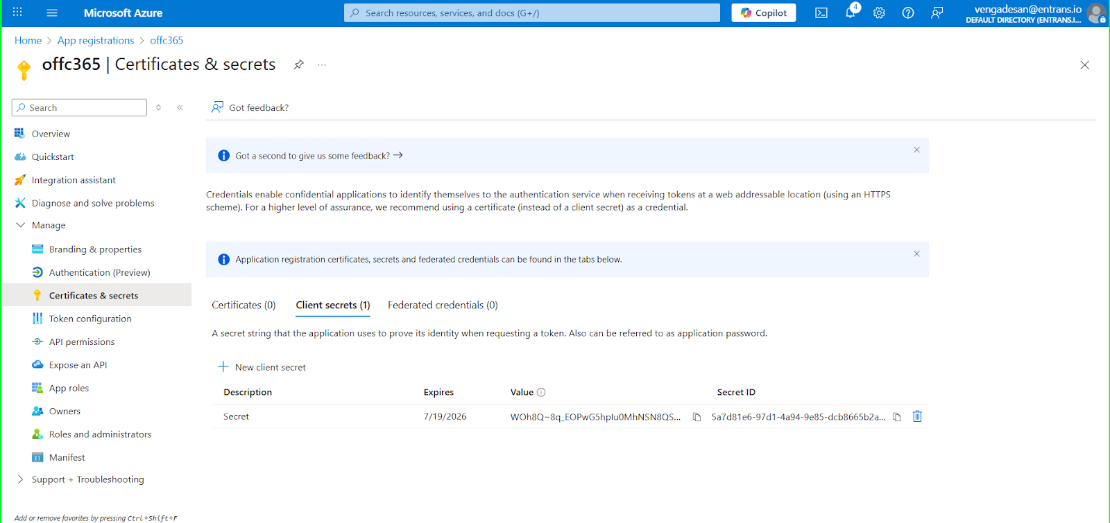Open the notifications bell
The height and width of the screenshot is (523, 1110).
(851, 12)
